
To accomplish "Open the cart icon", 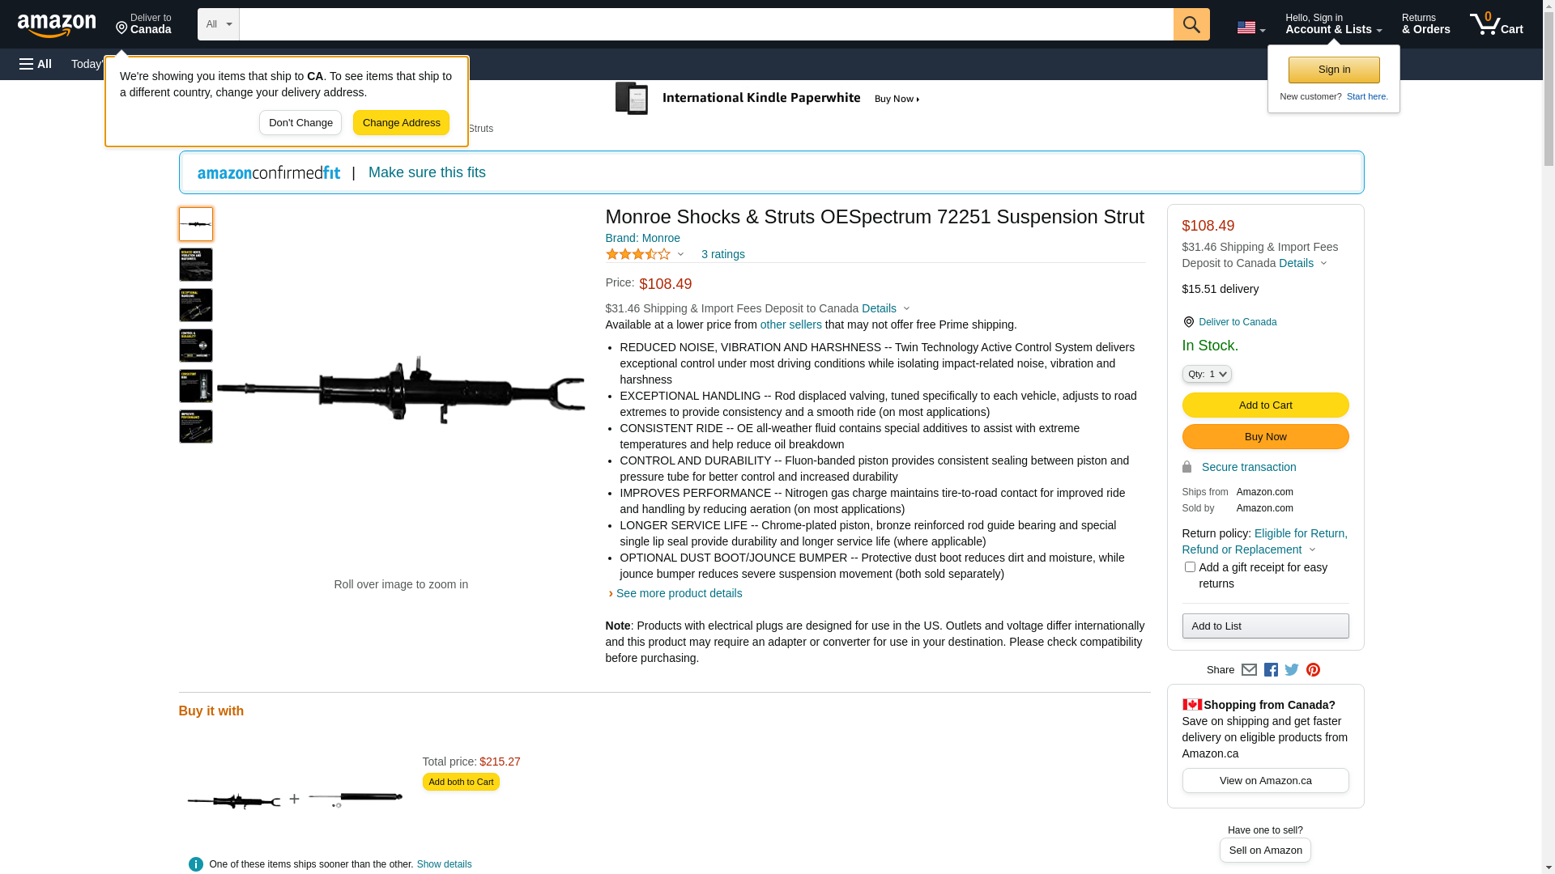I will [x=1496, y=24].
